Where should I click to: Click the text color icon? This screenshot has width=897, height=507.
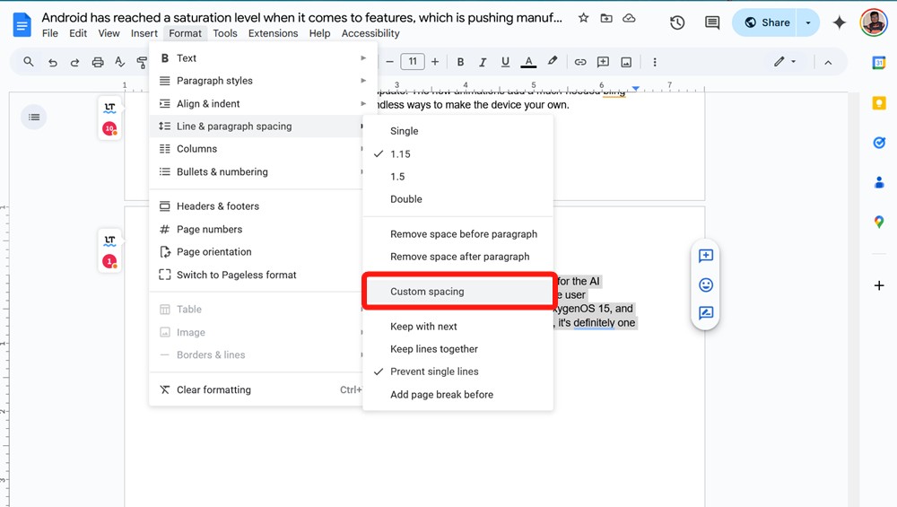[529, 62]
